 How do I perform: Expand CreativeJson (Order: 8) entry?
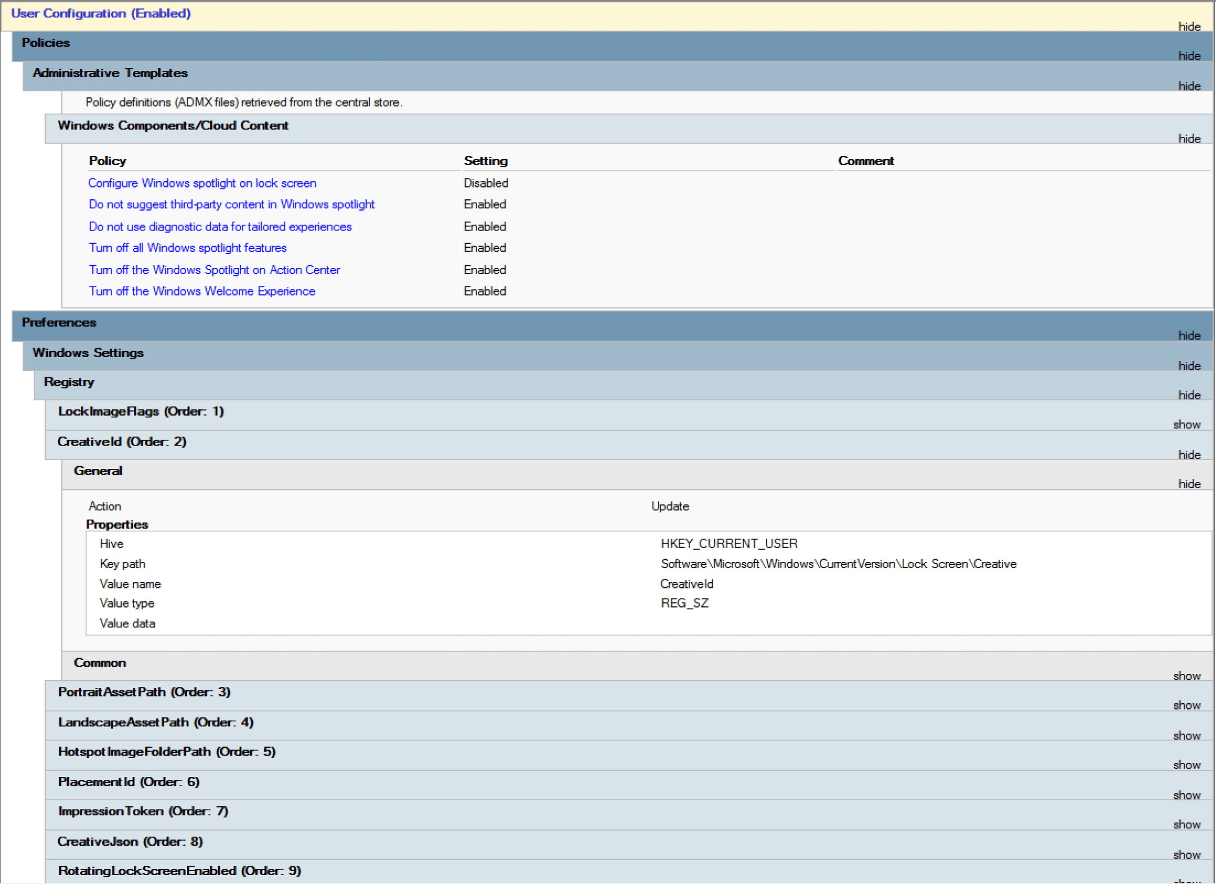[x=1186, y=855]
